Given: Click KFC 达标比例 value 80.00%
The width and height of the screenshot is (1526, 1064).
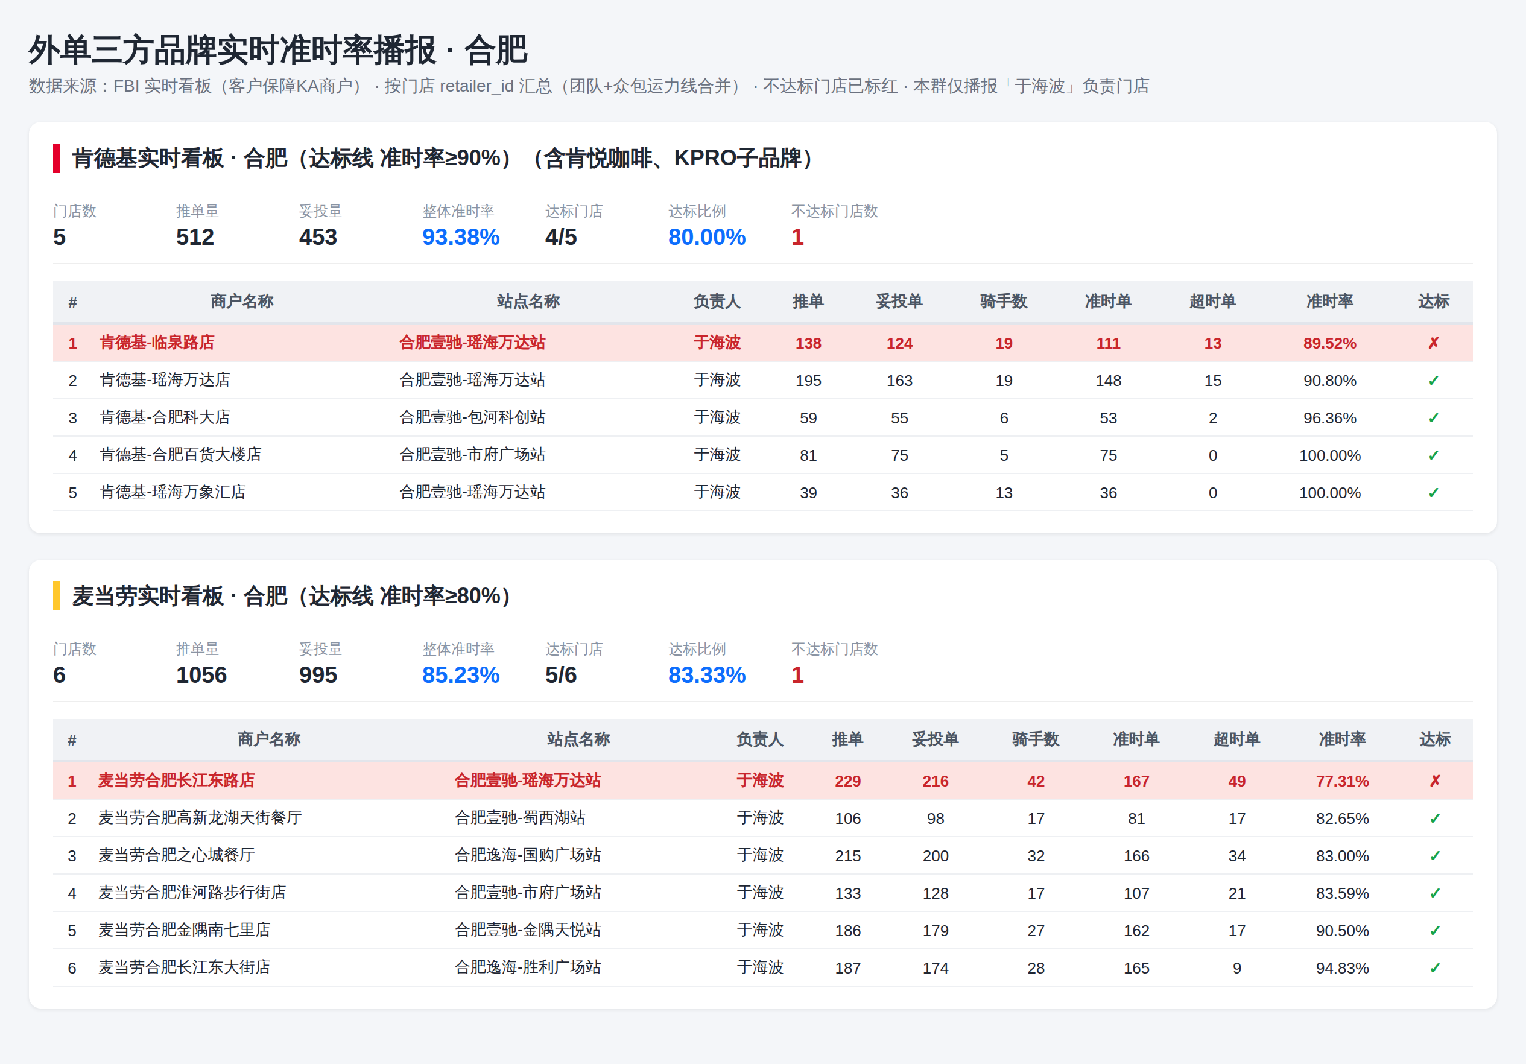Looking at the screenshot, I should 706,237.
